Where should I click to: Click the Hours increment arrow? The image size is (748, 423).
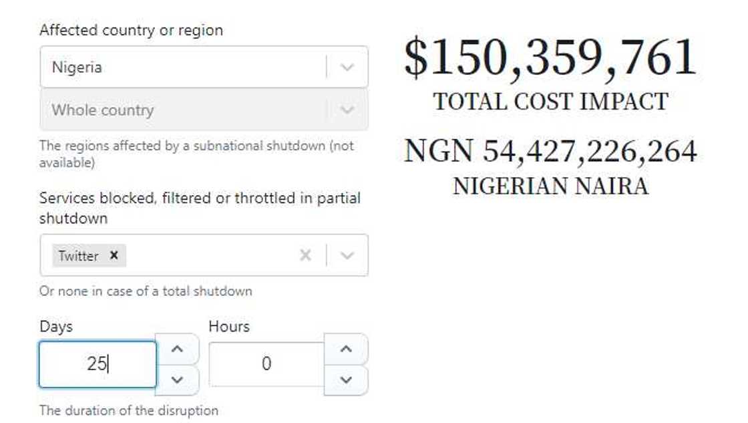coord(347,347)
